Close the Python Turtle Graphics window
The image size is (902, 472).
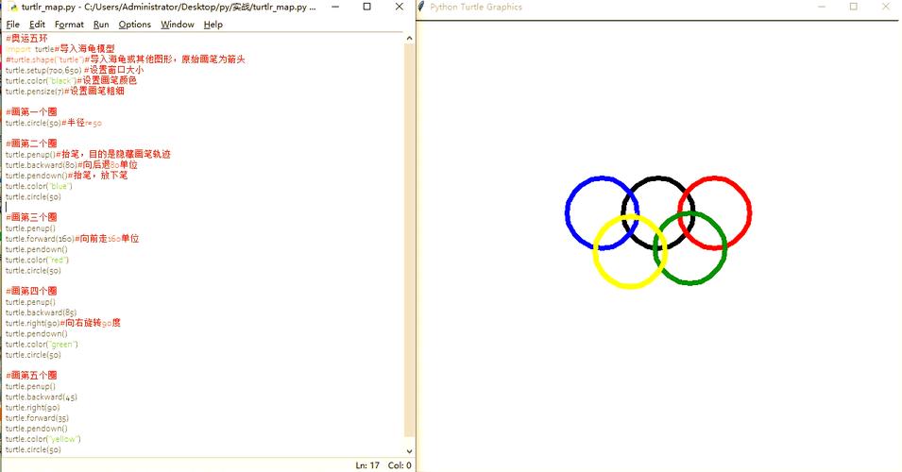pyautogui.click(x=886, y=7)
